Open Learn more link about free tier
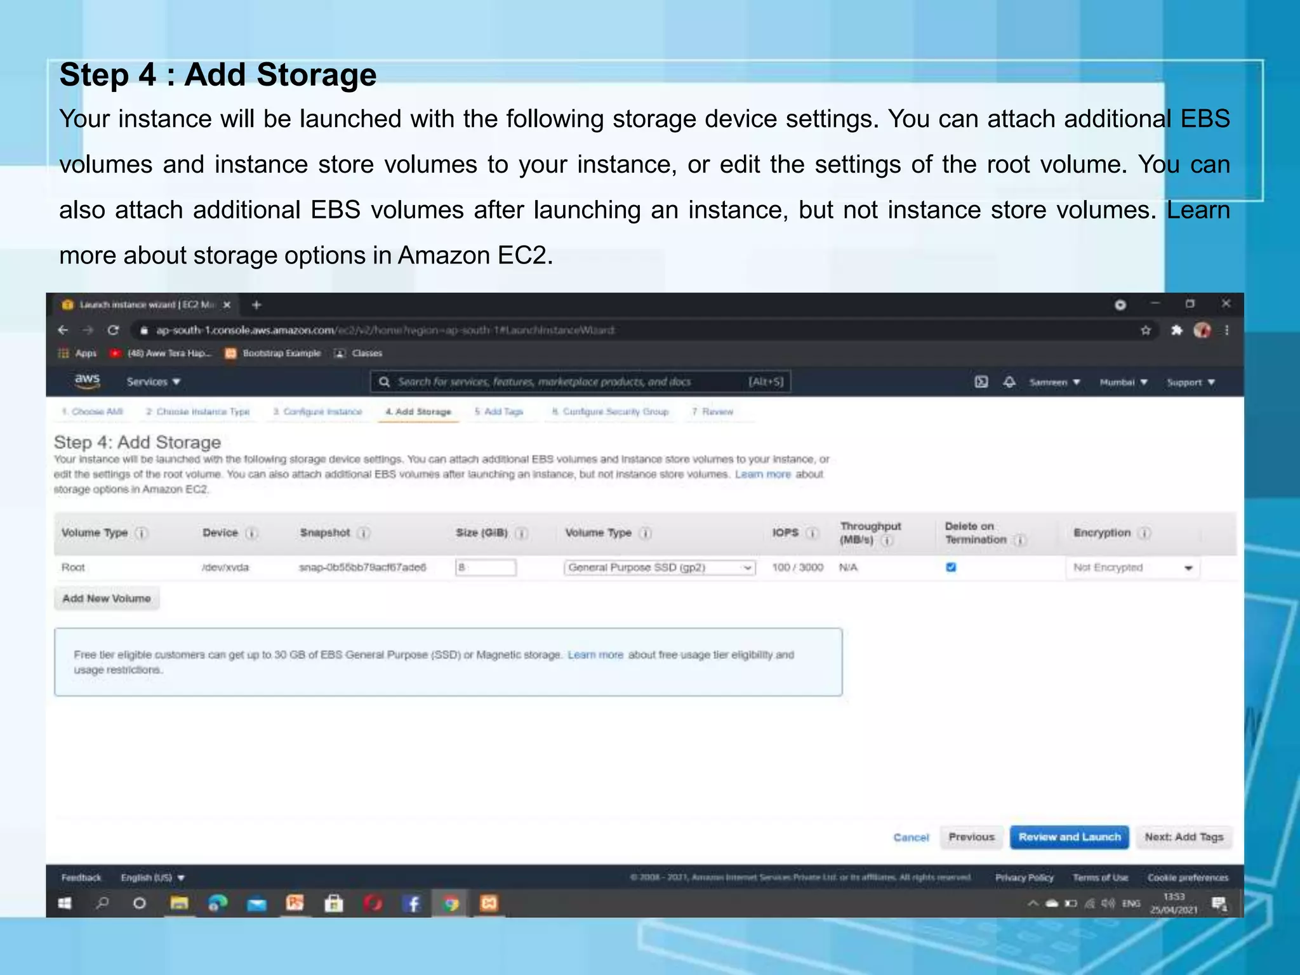The height and width of the screenshot is (975, 1300). pyautogui.click(x=595, y=654)
